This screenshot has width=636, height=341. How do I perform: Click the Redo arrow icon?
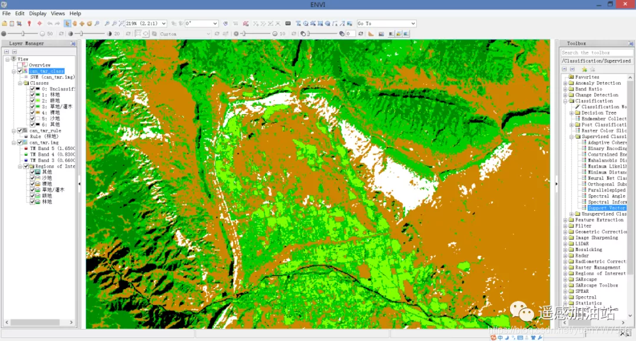[x=58, y=24]
